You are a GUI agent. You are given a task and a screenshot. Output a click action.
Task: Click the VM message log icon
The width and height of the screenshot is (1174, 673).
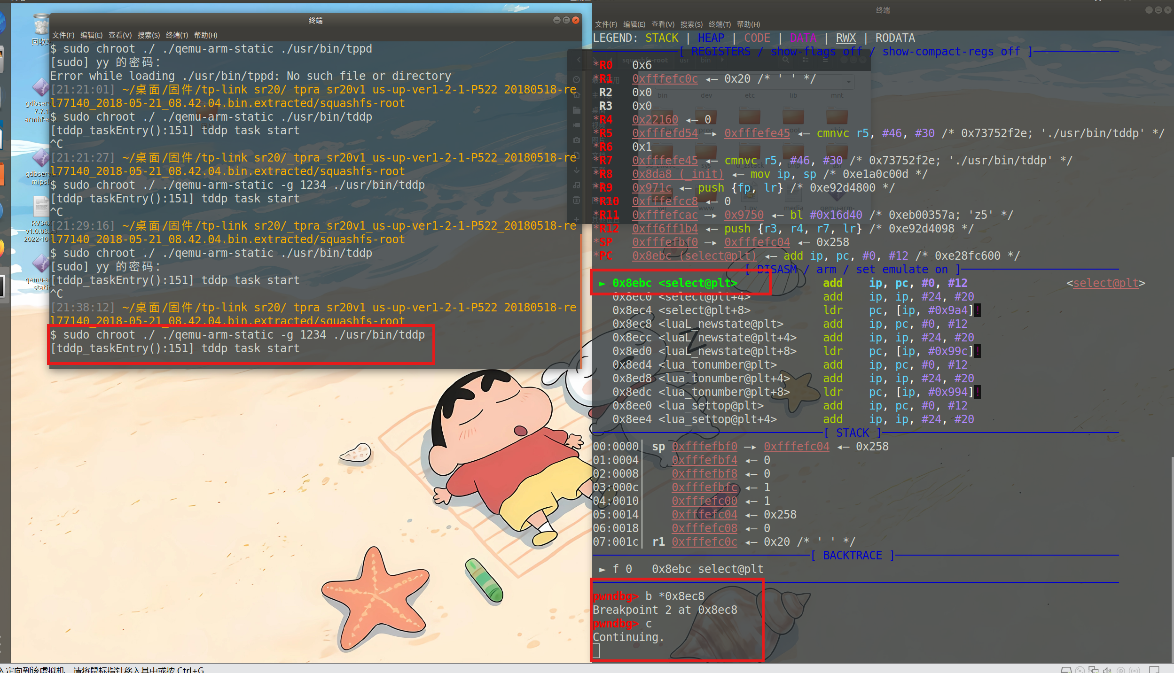point(1154,669)
